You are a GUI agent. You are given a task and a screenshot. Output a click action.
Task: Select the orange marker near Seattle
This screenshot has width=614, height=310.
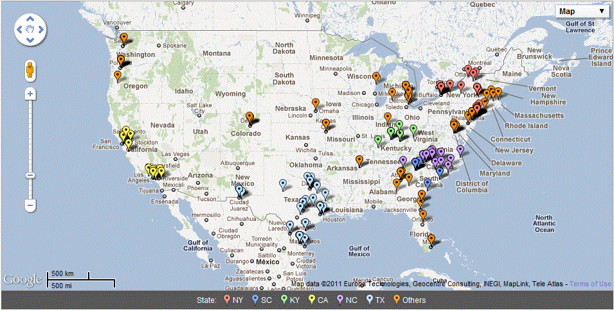pos(124,39)
